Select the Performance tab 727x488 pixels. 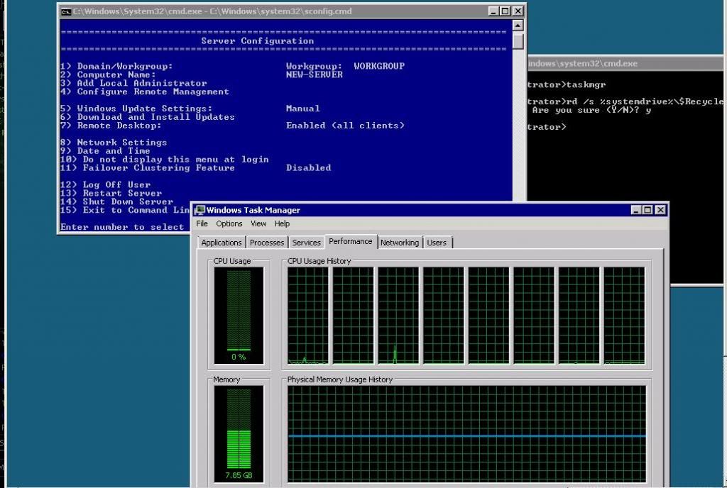tap(351, 241)
